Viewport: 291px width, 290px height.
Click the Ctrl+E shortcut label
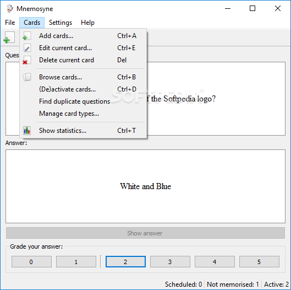[x=126, y=48]
